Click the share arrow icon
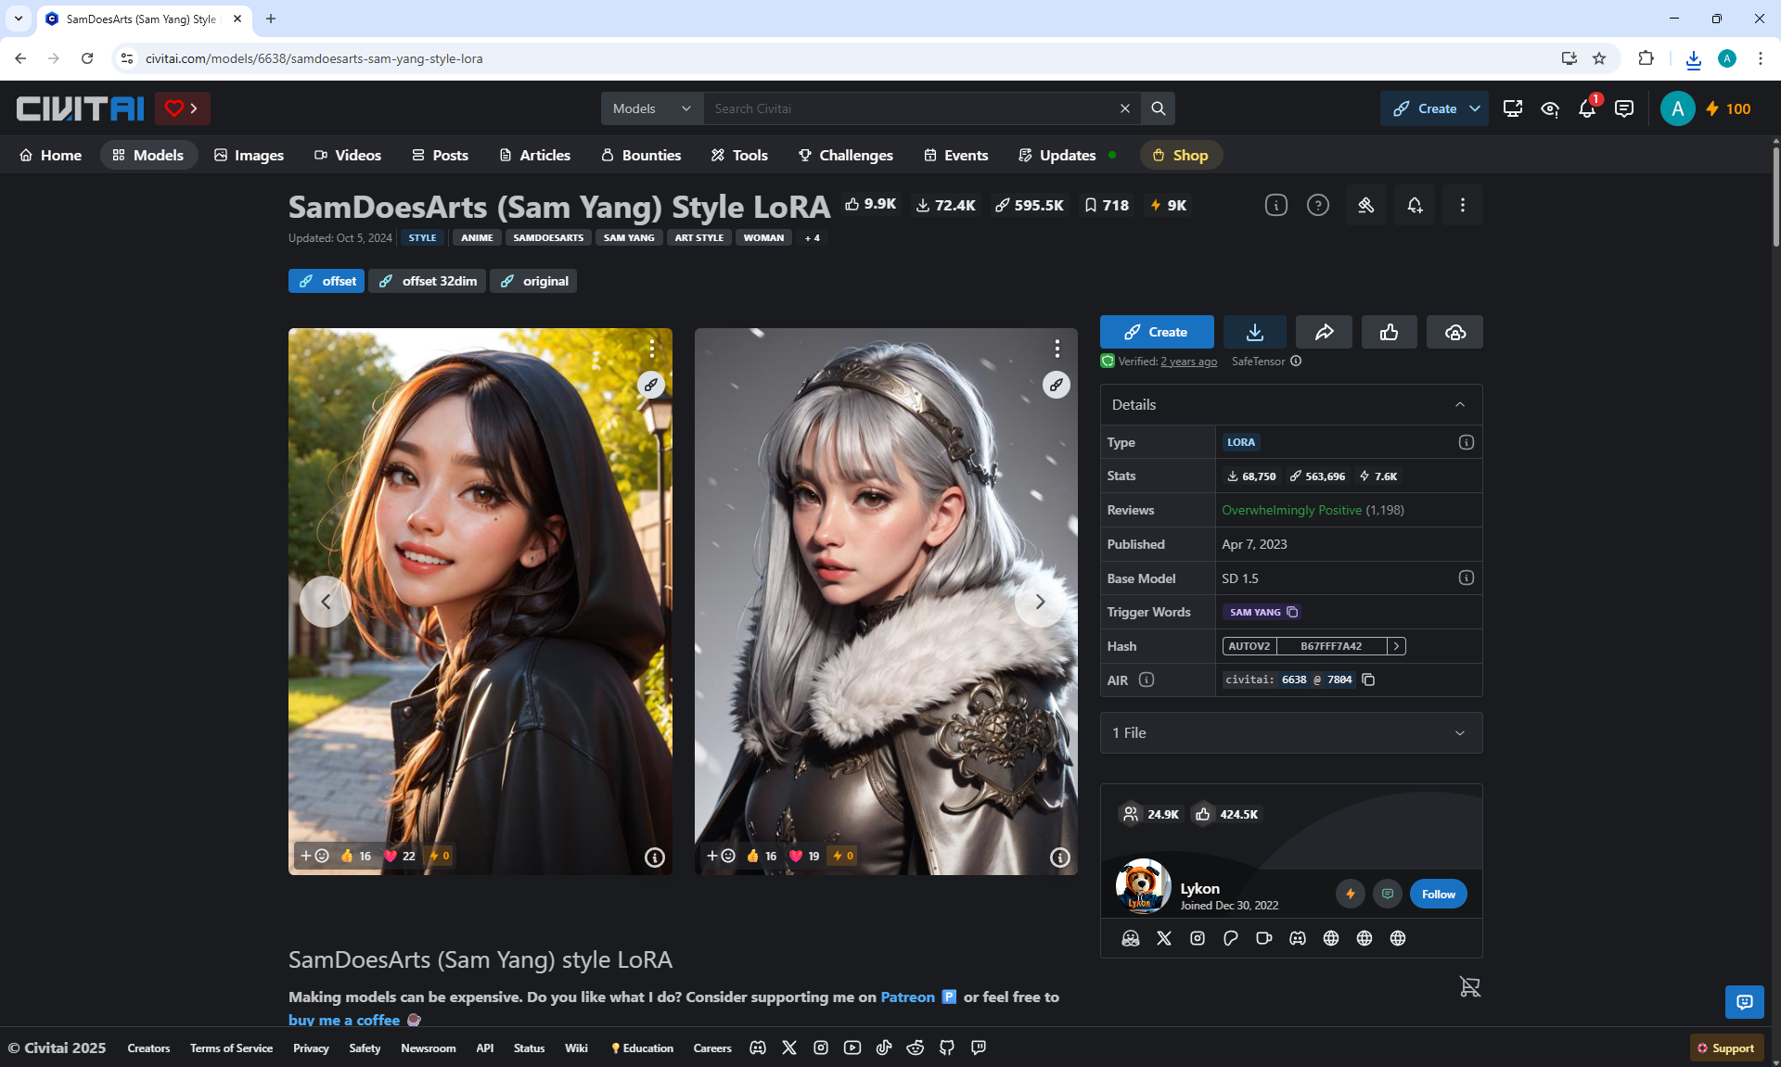 coord(1324,332)
